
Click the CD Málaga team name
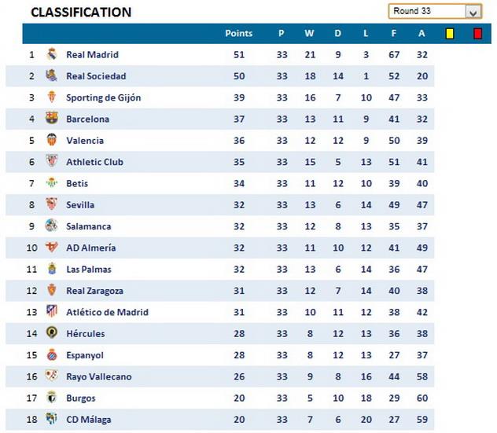click(x=88, y=420)
